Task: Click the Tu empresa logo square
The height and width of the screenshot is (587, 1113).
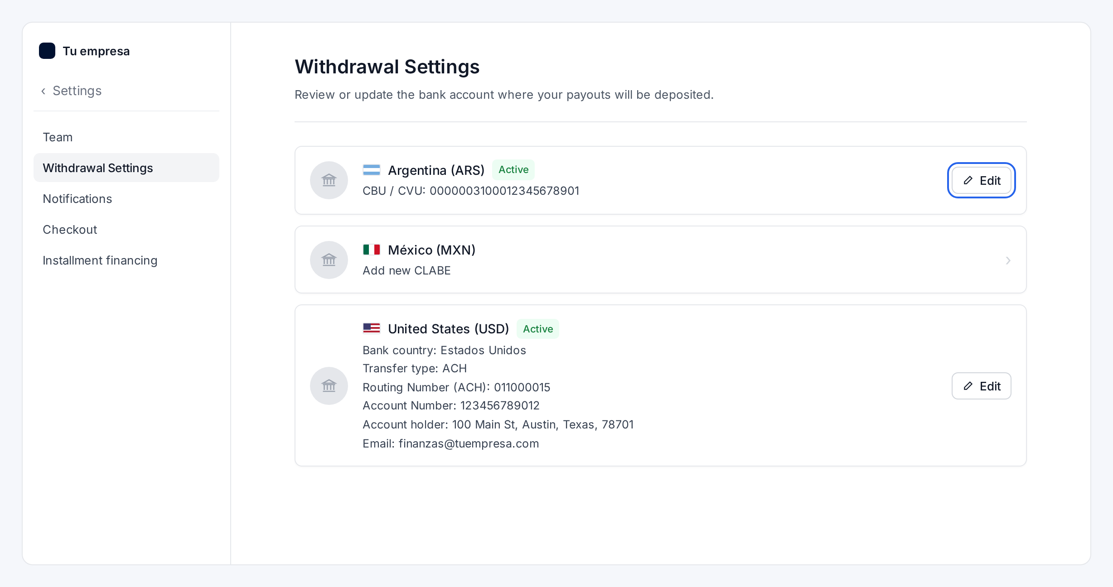Action: point(47,51)
